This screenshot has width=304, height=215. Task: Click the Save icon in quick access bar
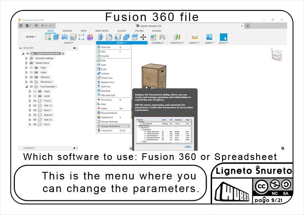click(36, 25)
